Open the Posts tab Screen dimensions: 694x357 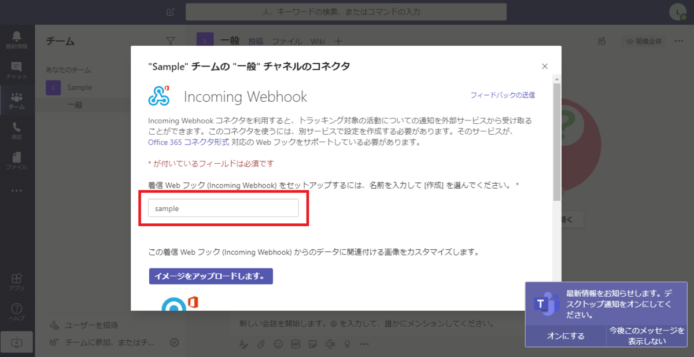tap(256, 41)
